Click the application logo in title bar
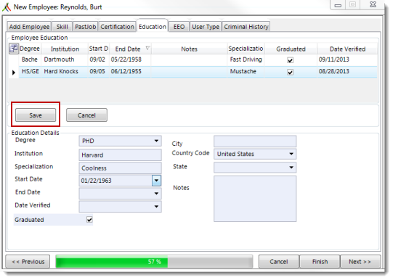The height and width of the screenshot is (280, 393). 7,7
